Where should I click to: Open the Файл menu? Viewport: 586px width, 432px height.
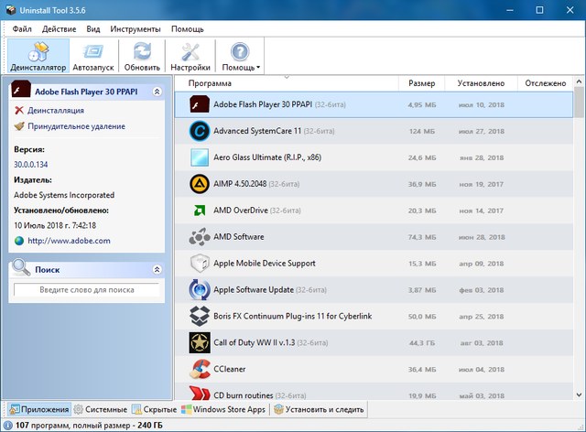(22, 28)
